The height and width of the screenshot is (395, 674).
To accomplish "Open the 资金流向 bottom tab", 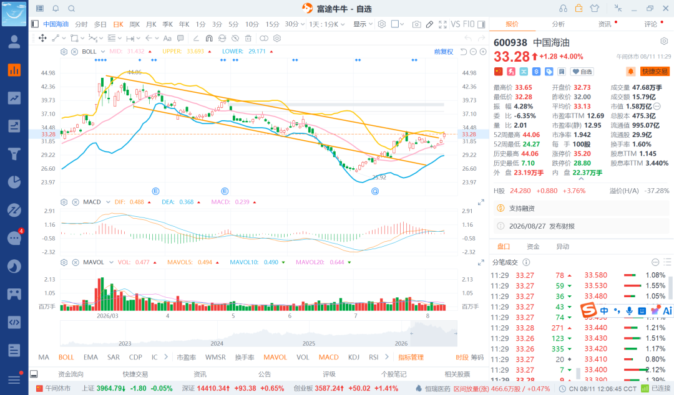I will click(x=71, y=374).
